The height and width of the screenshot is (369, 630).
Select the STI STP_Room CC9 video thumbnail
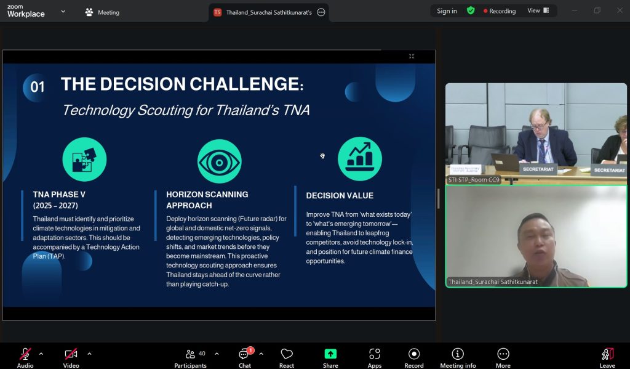click(x=536, y=134)
